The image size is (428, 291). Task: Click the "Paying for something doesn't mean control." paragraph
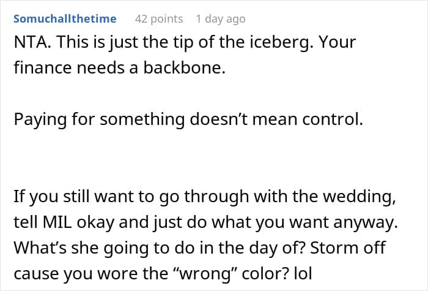[188, 120]
